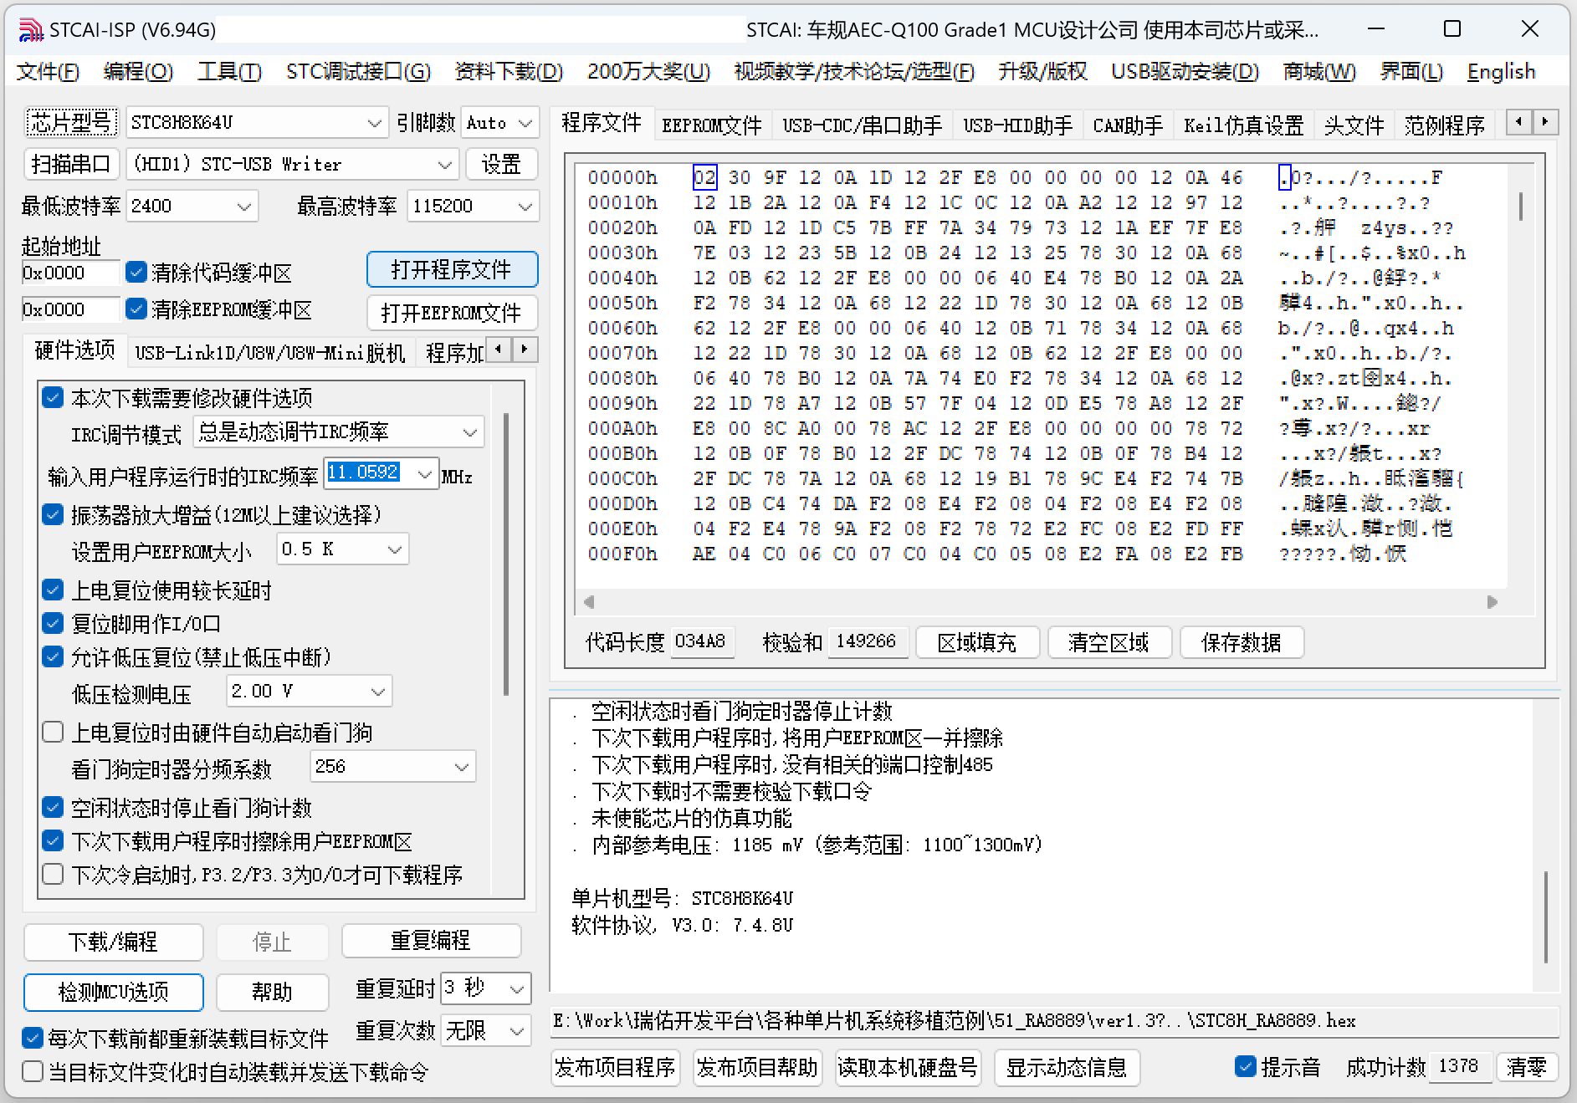Click 清空区域 button
The image size is (1577, 1103).
click(x=1109, y=642)
